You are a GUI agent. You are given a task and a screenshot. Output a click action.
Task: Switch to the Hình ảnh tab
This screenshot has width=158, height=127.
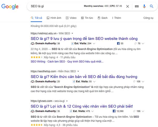pos(54,18)
